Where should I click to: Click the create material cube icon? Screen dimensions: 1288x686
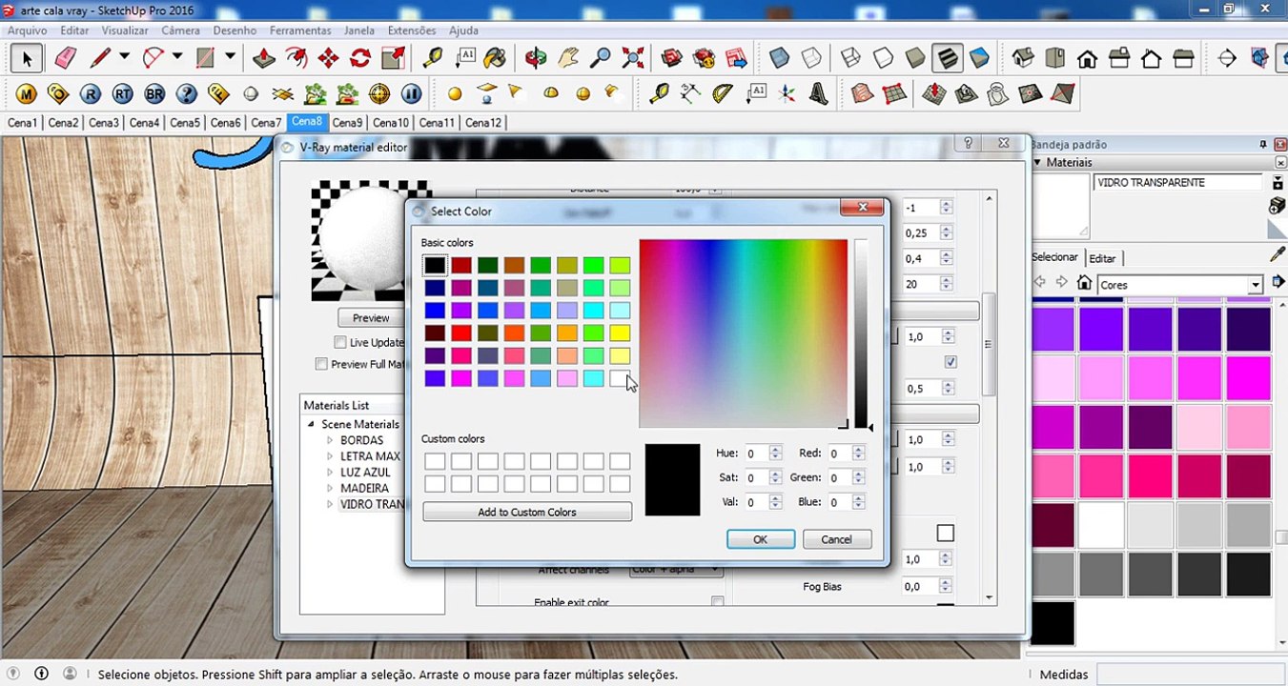pyautogui.click(x=1278, y=207)
